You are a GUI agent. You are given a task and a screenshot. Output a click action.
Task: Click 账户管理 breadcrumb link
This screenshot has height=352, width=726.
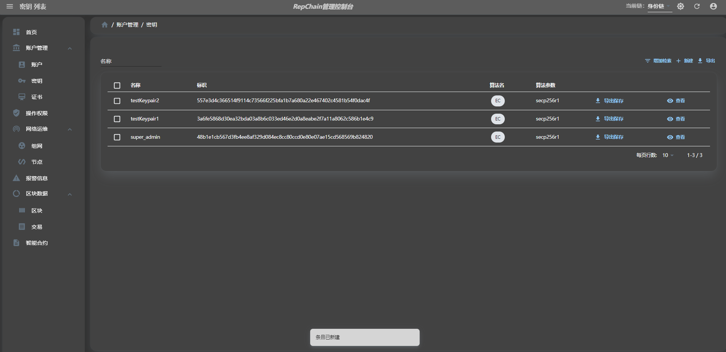pyautogui.click(x=127, y=25)
